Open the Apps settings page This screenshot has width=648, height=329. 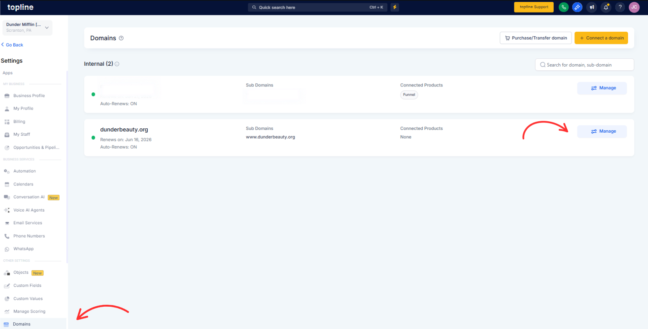click(8, 73)
